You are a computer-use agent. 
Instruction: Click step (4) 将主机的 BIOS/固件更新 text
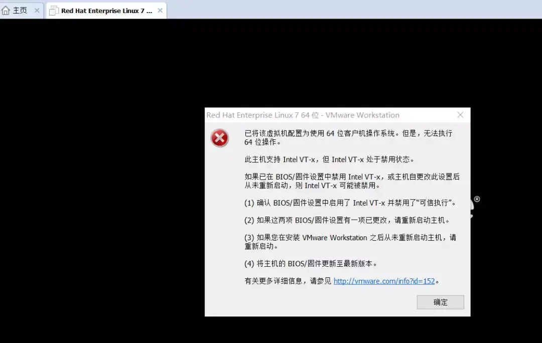click(x=311, y=264)
